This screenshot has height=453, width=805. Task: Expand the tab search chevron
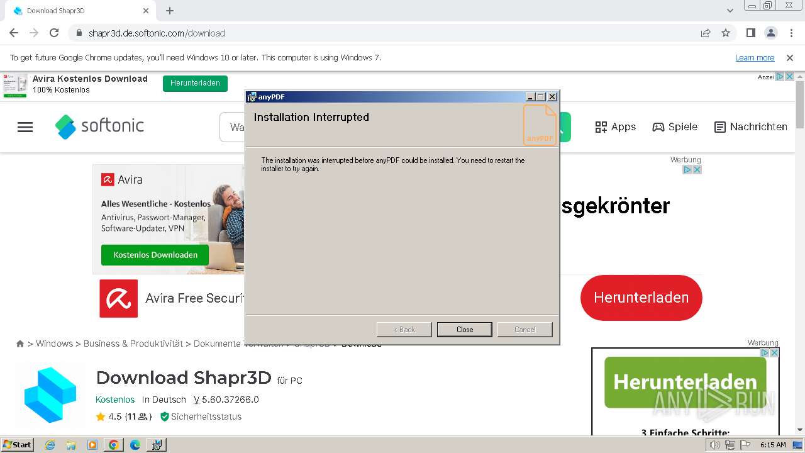[x=730, y=11]
